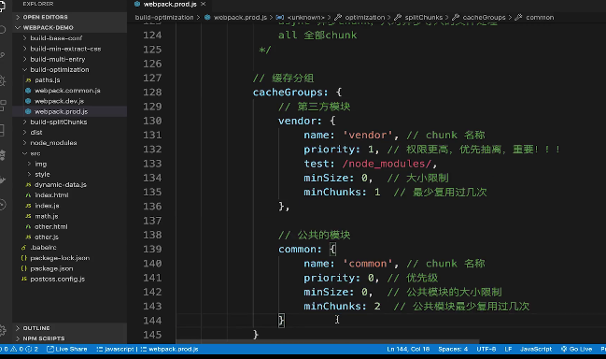Expand the NPM SCRIPTS panel

(70, 338)
